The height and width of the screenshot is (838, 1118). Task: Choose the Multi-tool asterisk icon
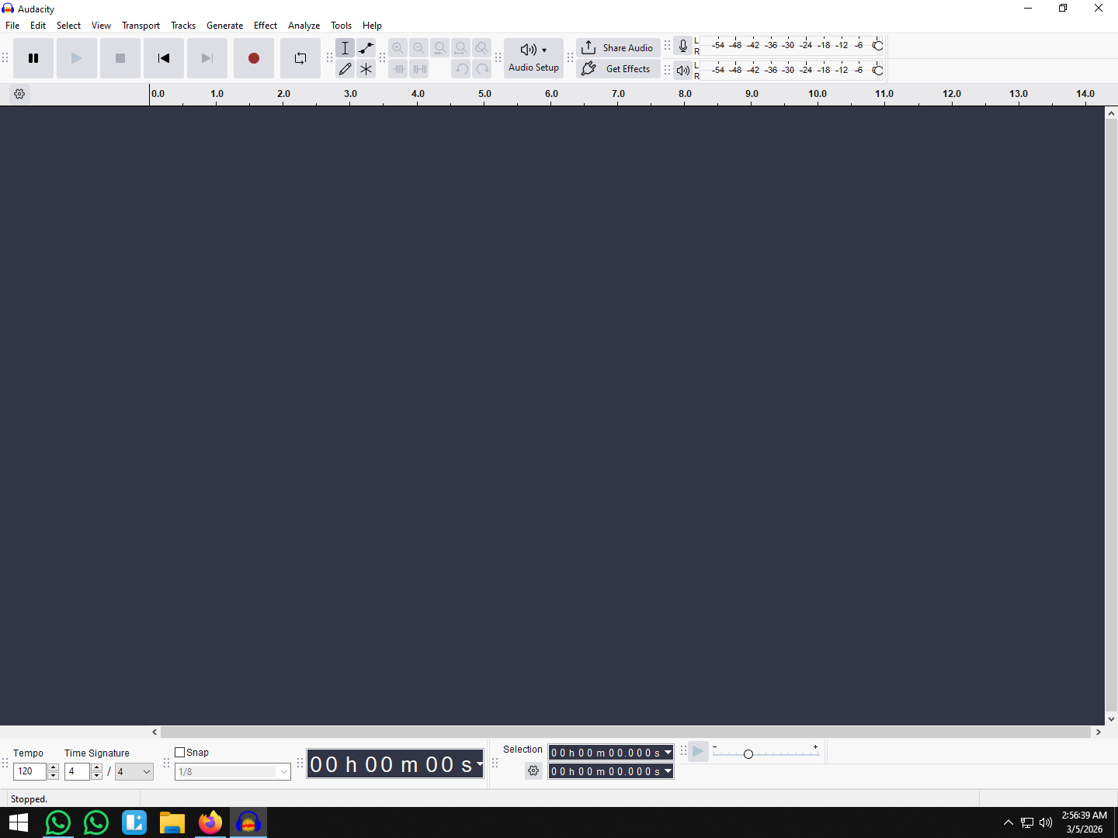pyautogui.click(x=366, y=69)
